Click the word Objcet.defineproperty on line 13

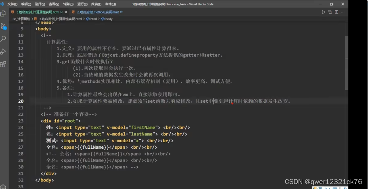pyautogui.click(x=129, y=55)
